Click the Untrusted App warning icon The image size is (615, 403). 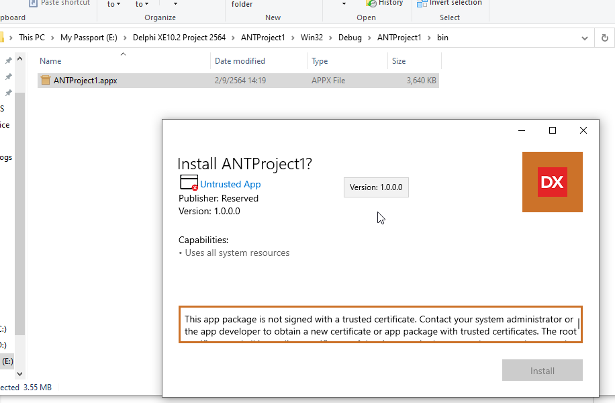click(x=189, y=183)
